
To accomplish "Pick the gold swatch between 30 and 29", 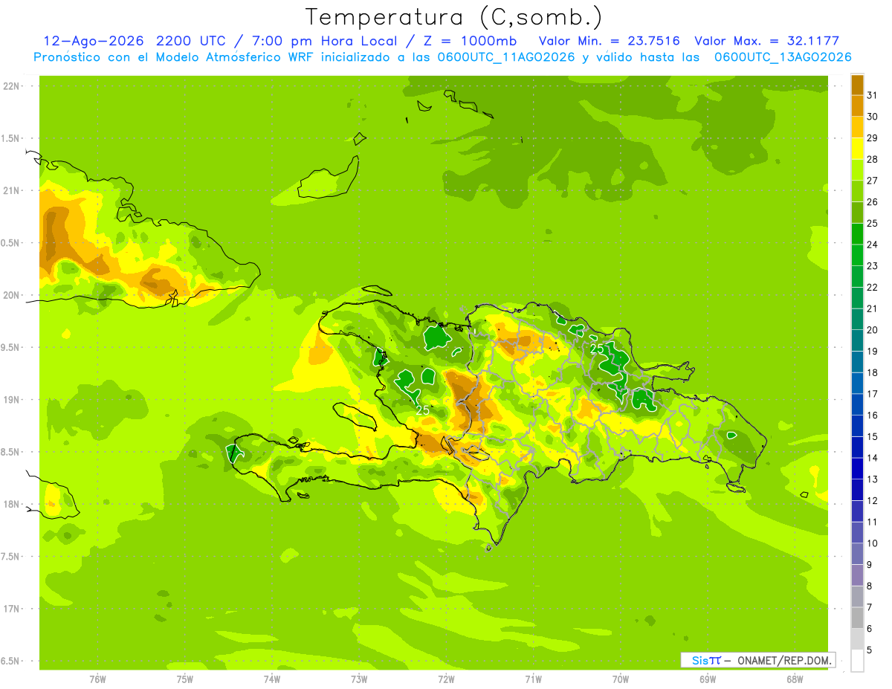I will (857, 127).
